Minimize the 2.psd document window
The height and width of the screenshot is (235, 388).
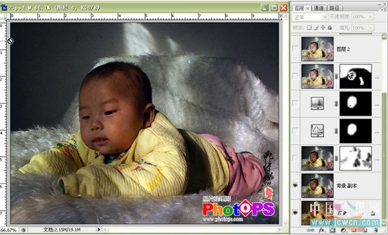click(x=265, y=7)
